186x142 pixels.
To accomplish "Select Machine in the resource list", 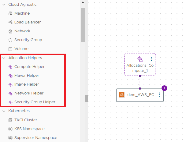I will 22,13.
